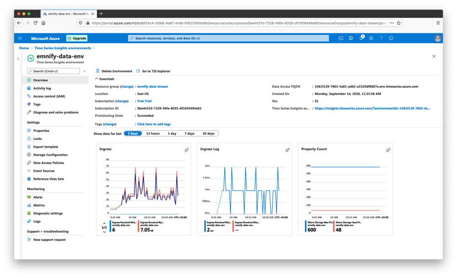Click the Upgrade button
The height and width of the screenshot is (278, 457).
(x=77, y=38)
